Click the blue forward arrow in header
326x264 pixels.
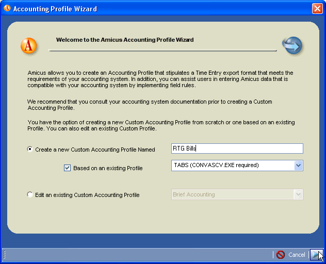pos(292,45)
